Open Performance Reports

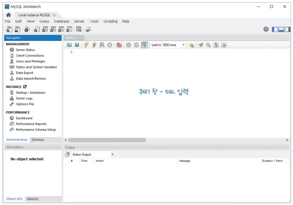[x=31, y=124]
